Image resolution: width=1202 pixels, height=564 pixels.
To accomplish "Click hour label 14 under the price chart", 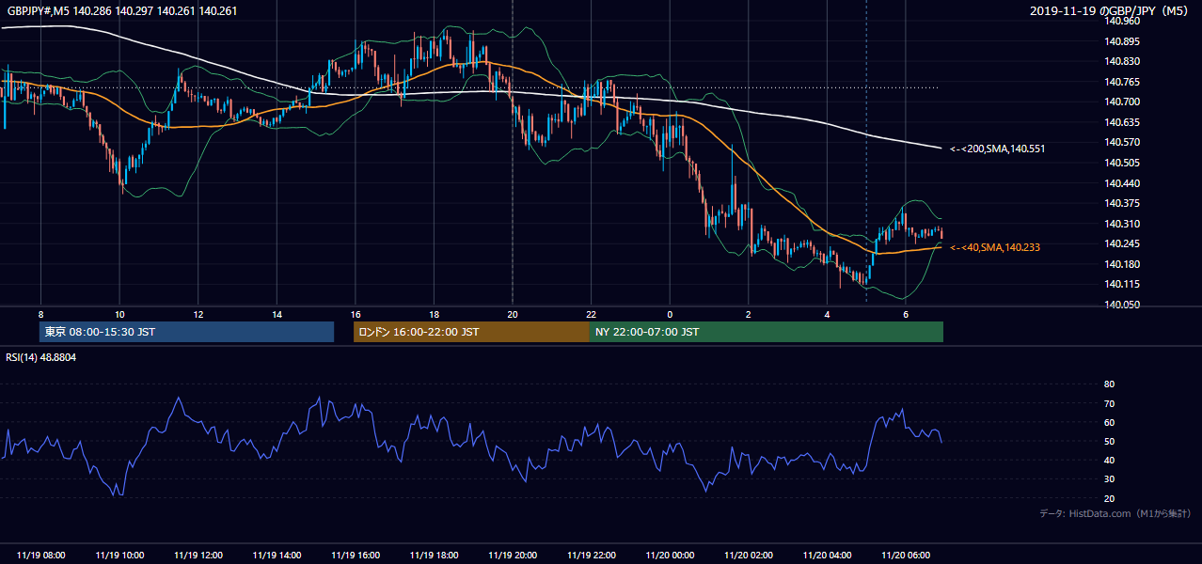I will 277,314.
